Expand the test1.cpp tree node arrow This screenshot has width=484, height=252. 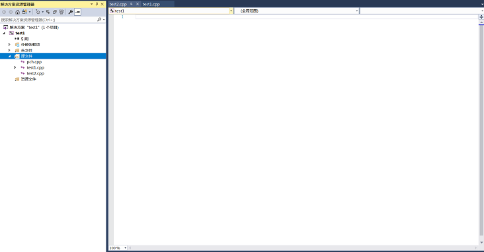pos(15,67)
